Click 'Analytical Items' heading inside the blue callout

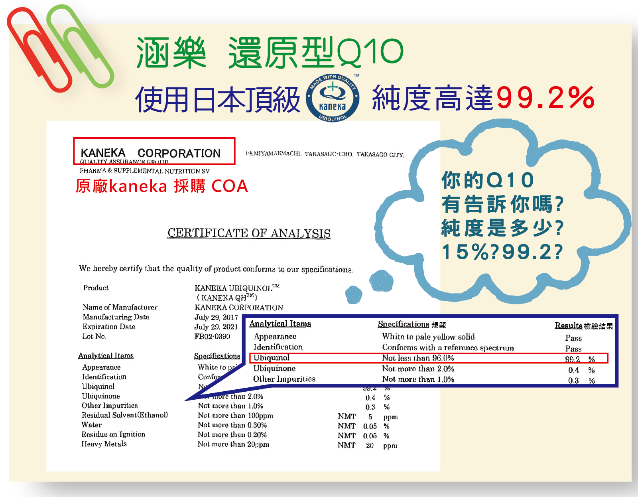(x=280, y=324)
